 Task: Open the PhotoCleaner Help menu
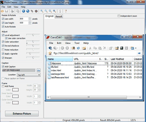(x=23, y=7)
